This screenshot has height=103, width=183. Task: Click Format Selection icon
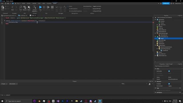click(x=35, y=7)
